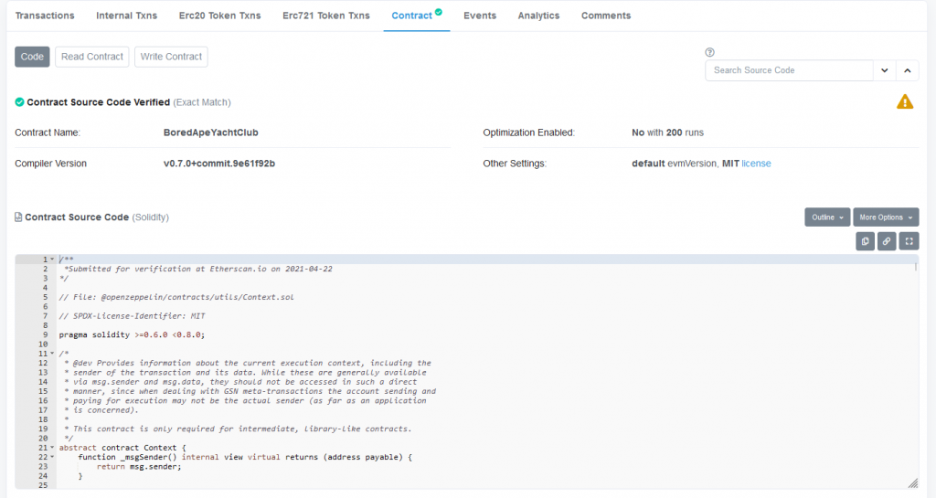Click the file icon beside Contract Source Code
936x498 pixels.
tap(18, 217)
